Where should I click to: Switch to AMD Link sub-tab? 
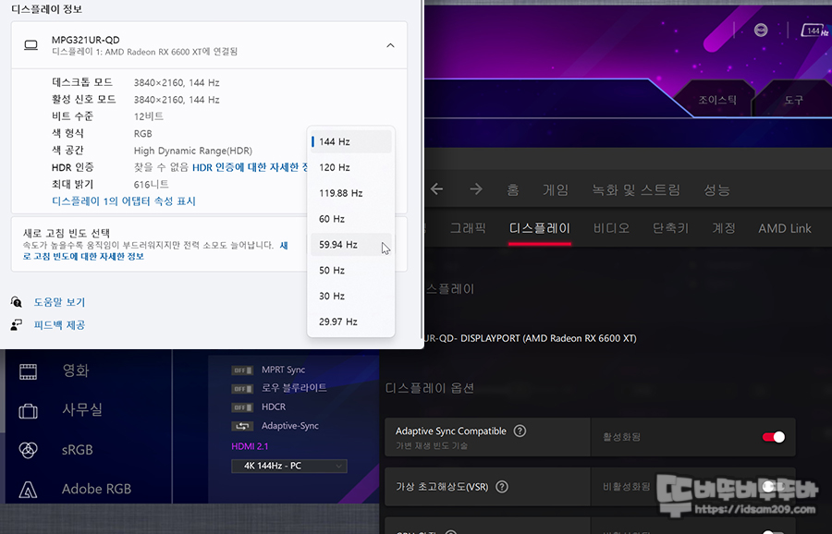(784, 228)
